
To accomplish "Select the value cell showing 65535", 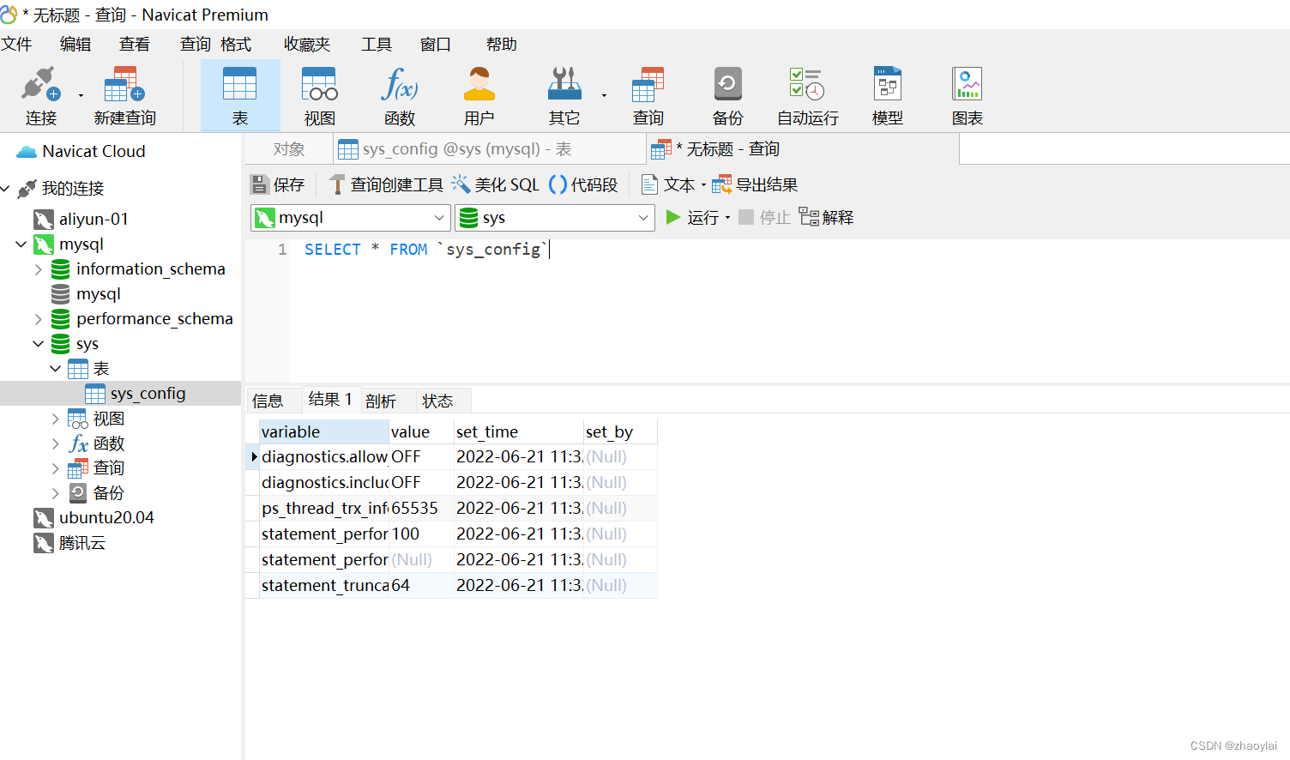I will point(421,509).
